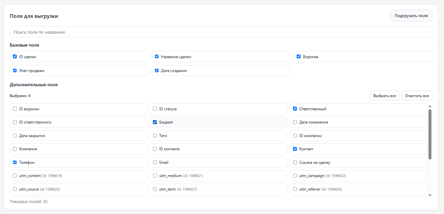Click the Подгрузить поля button
The height and width of the screenshot is (214, 444).
411,16
